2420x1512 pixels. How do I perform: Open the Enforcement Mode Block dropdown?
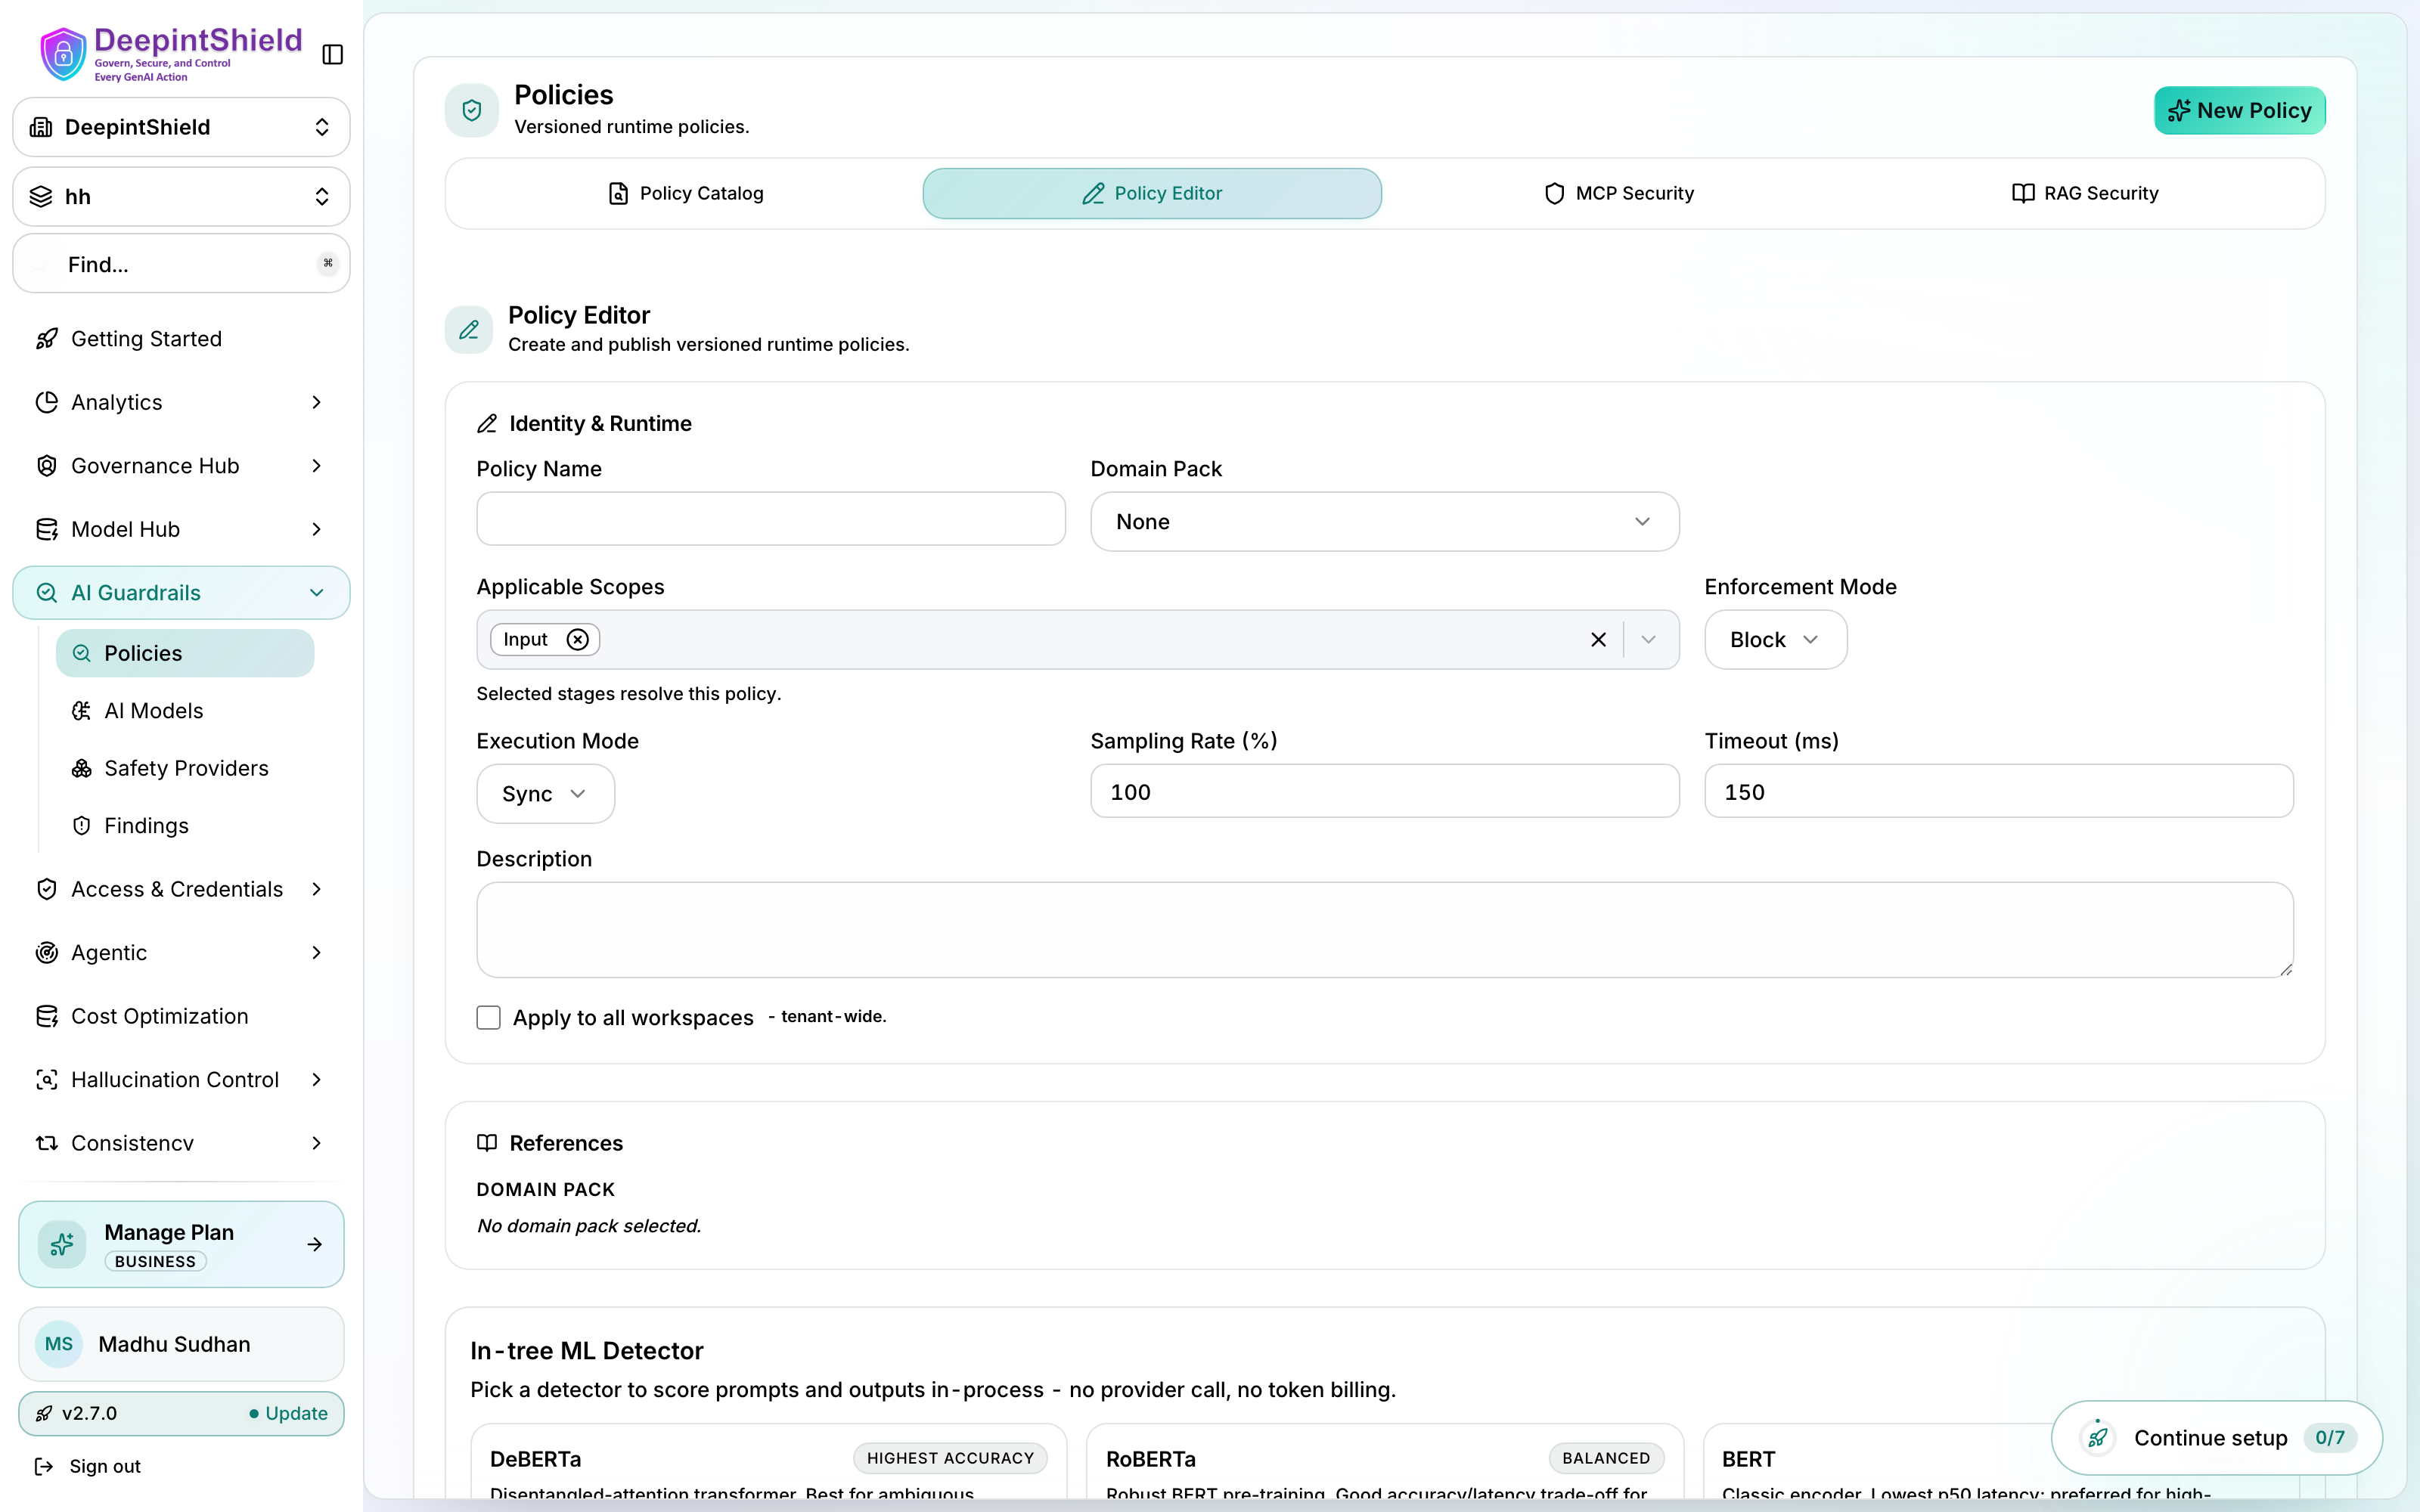[1775, 640]
